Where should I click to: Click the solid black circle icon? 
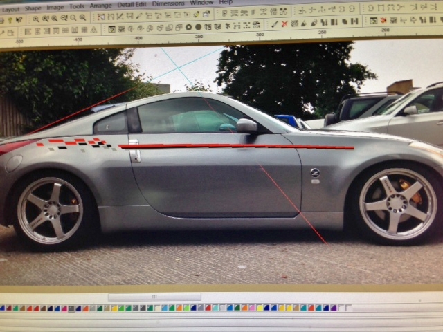[x=199, y=28]
